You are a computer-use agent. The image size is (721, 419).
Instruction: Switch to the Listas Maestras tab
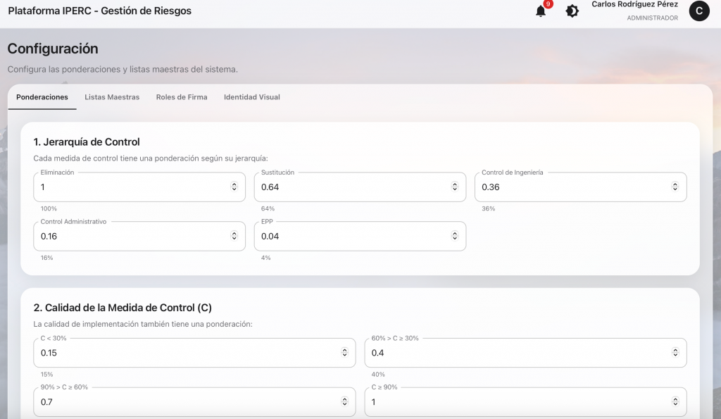tap(112, 97)
